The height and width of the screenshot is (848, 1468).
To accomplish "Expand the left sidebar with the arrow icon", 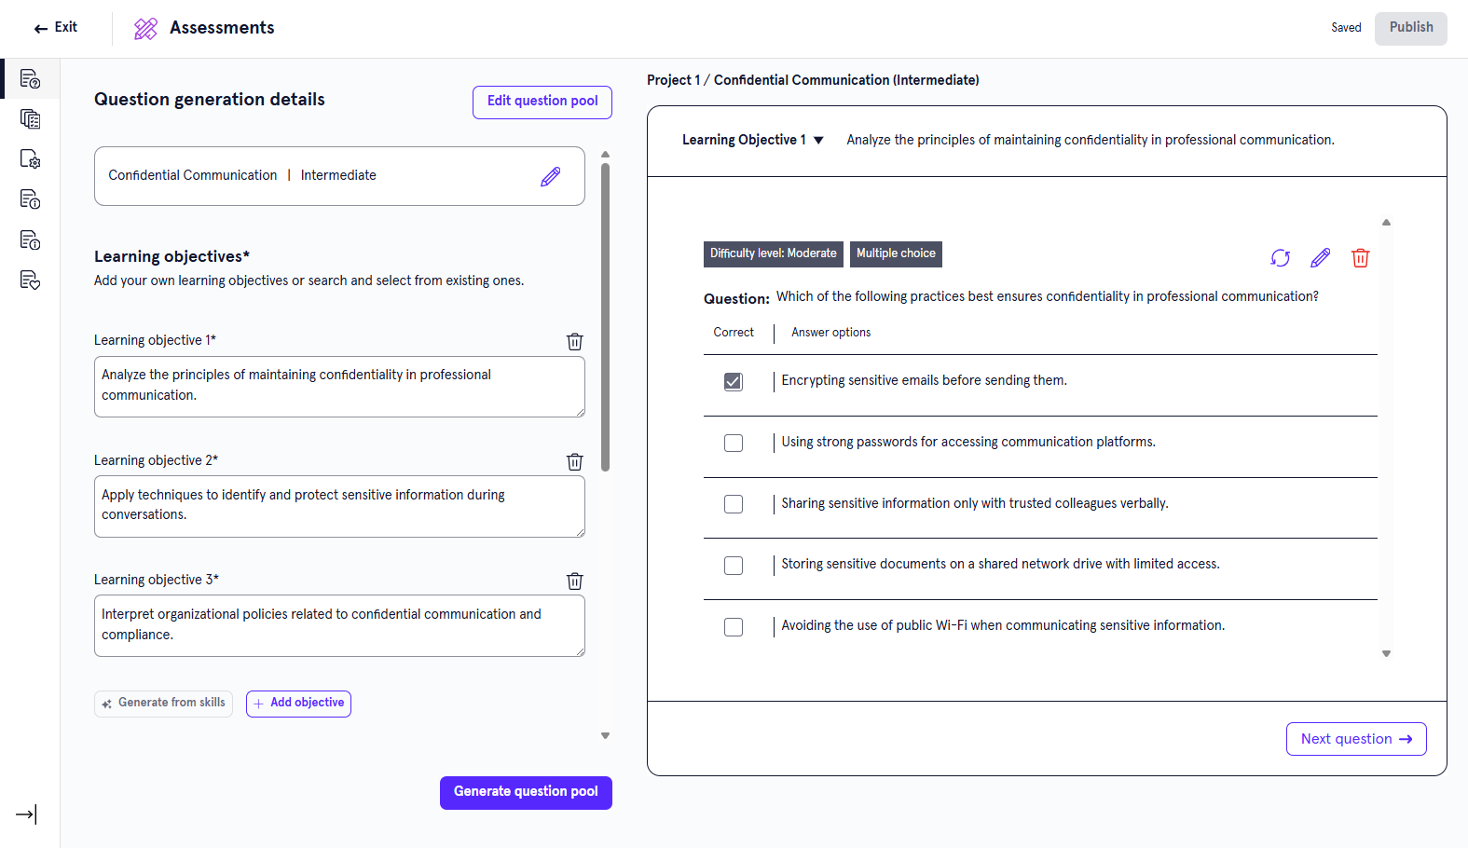I will (26, 814).
